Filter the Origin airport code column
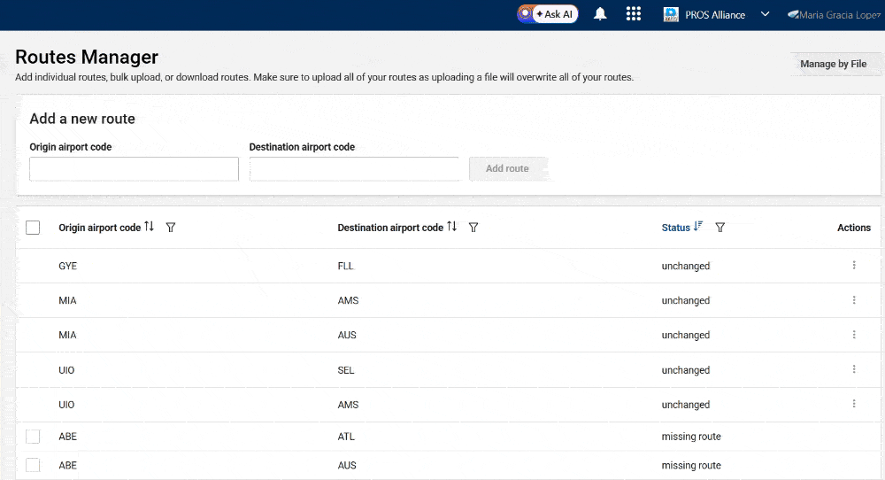 [x=171, y=228]
